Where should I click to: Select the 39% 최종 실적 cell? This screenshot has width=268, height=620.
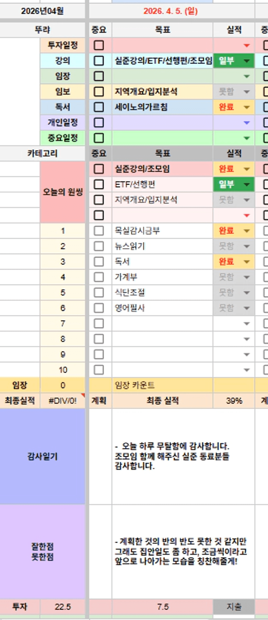point(234,401)
